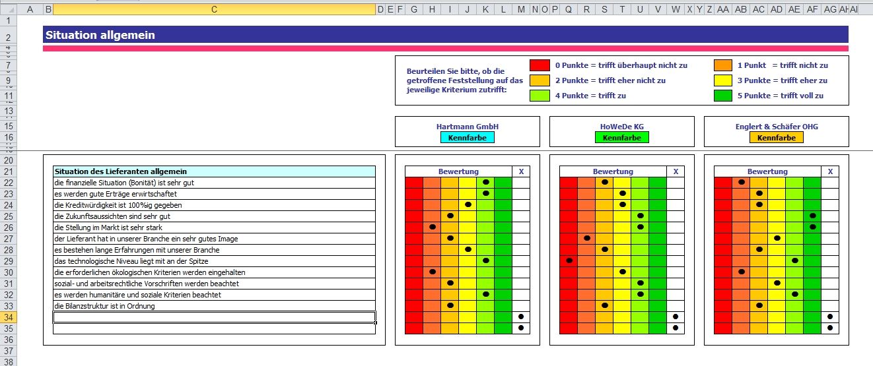Select column C header
Screen dimensions: 873x366
pyautogui.click(x=214, y=9)
